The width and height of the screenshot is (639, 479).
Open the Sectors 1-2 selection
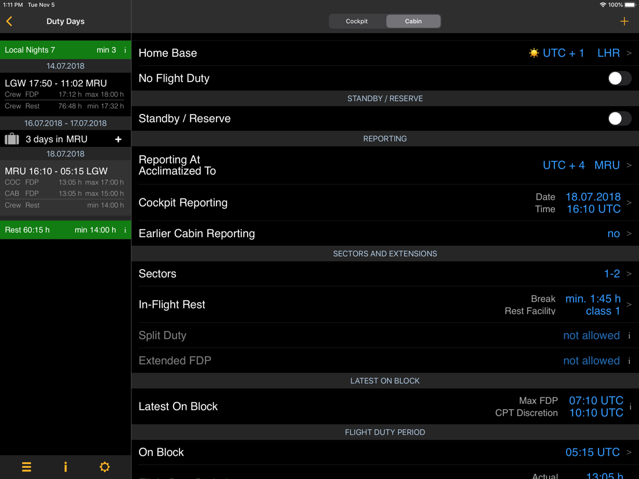385,274
